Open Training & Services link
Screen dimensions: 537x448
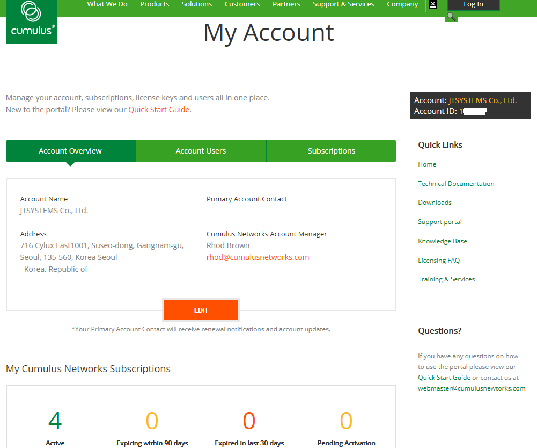(x=446, y=279)
